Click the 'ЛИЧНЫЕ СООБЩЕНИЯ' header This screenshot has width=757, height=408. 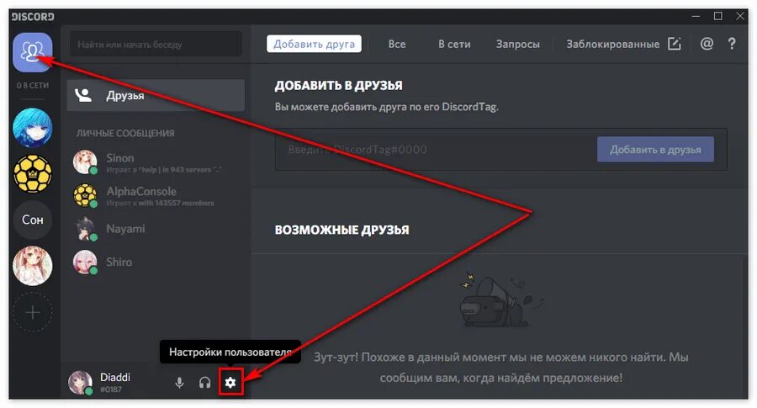click(125, 133)
